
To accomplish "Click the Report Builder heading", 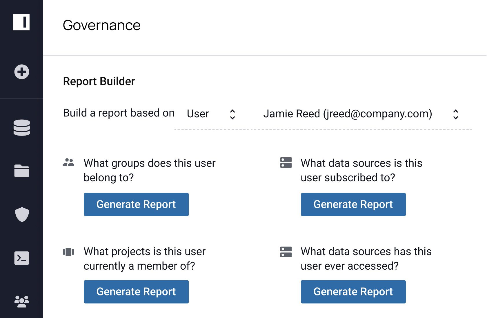I will pos(99,81).
